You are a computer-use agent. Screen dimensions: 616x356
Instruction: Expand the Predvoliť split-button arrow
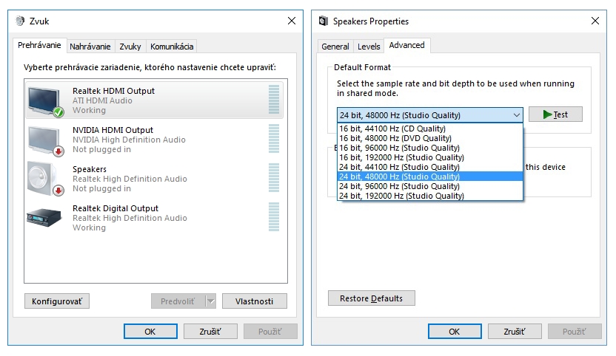pos(210,301)
